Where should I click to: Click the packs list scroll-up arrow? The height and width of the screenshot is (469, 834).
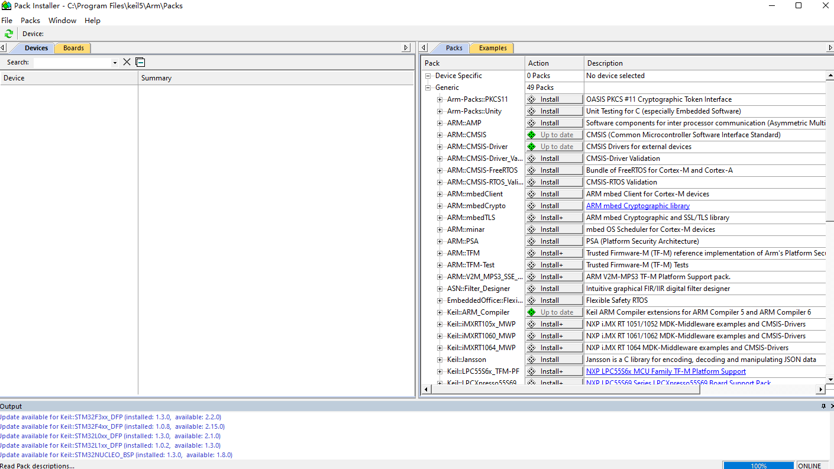click(x=830, y=76)
